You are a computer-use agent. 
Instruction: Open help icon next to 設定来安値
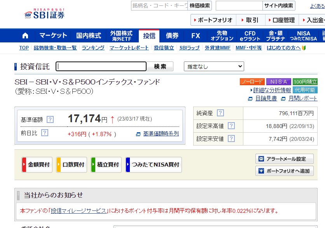click(231, 139)
